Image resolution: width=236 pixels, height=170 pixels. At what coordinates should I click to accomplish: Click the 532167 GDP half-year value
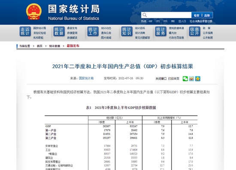point(133,126)
